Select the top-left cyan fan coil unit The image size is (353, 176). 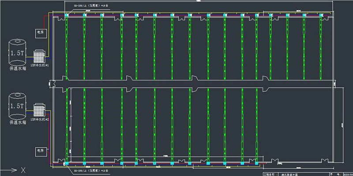pos(67,16)
